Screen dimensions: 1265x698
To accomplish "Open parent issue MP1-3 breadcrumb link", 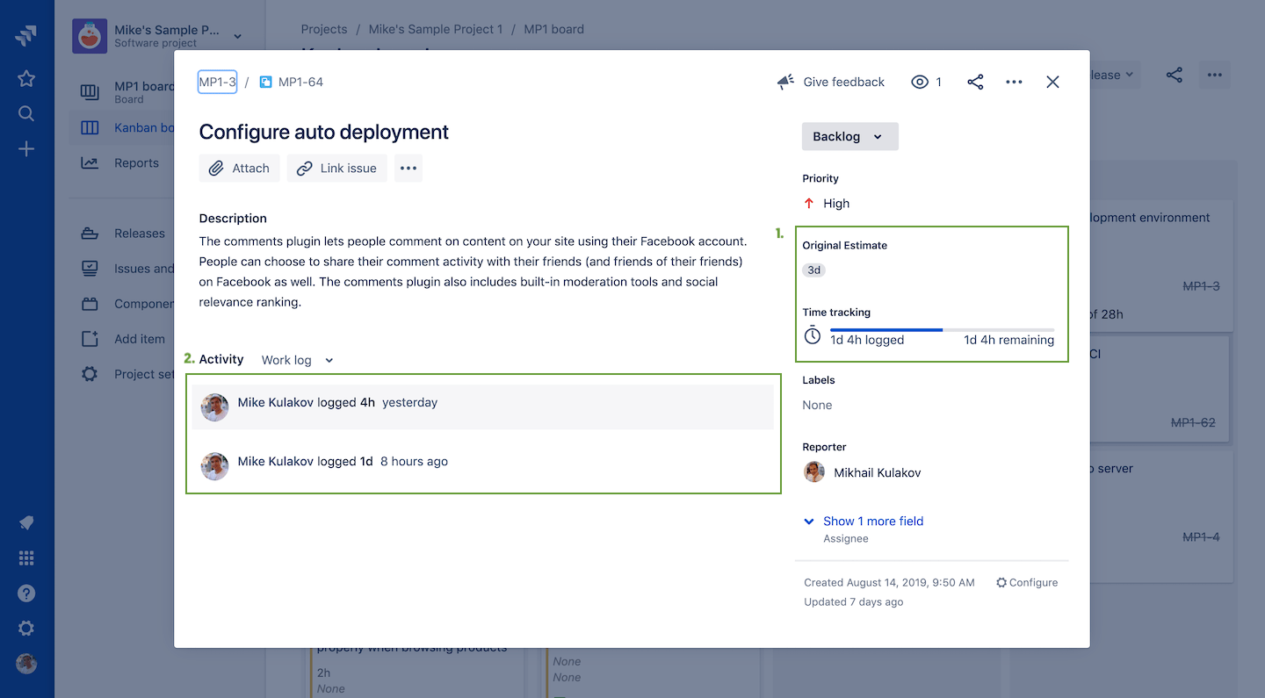I will pos(217,82).
